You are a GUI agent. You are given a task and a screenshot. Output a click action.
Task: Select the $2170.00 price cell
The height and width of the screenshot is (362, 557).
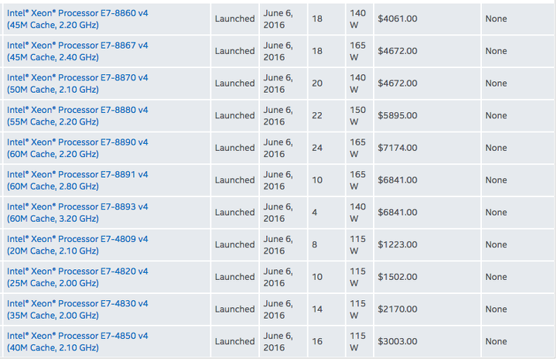point(398,309)
